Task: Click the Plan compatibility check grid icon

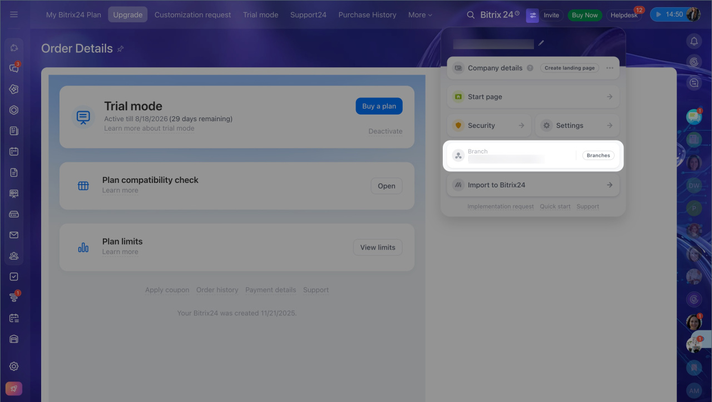Action: pos(83,186)
